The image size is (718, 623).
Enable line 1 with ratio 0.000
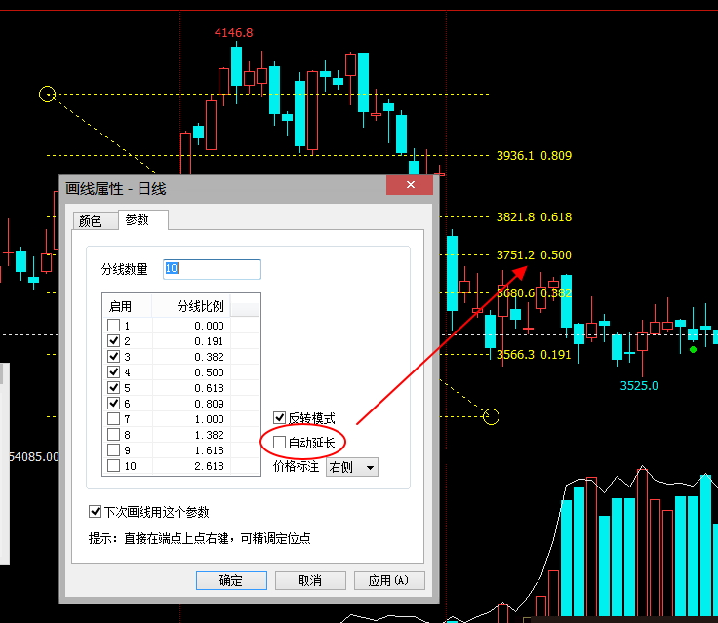[x=114, y=326]
